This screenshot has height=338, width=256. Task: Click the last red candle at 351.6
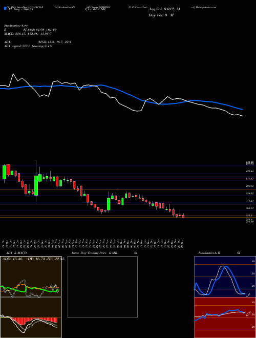tap(183, 217)
